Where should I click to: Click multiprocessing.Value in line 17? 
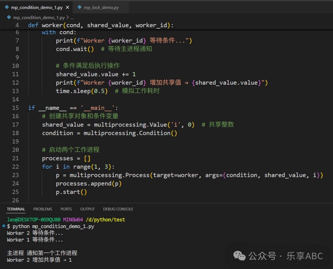tap(130, 125)
